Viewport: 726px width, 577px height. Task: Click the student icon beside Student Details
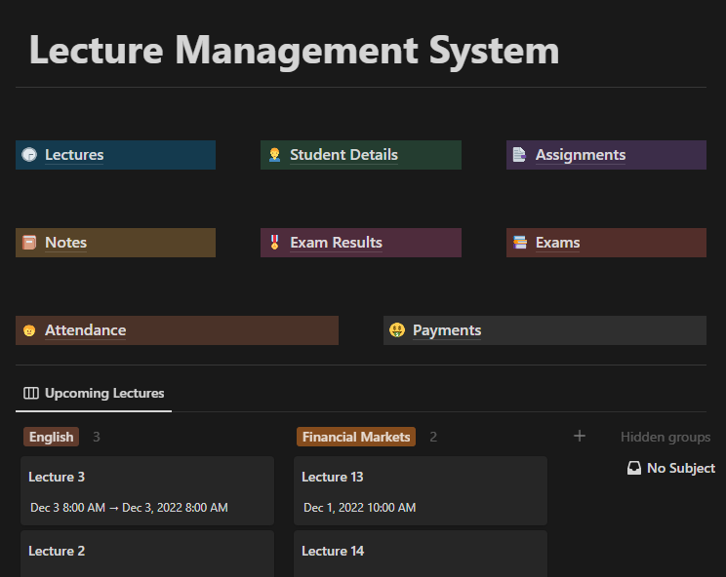(x=274, y=155)
